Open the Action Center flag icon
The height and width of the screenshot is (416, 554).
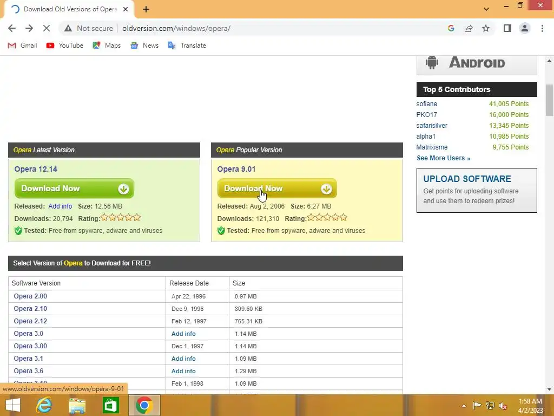pyautogui.click(x=477, y=406)
